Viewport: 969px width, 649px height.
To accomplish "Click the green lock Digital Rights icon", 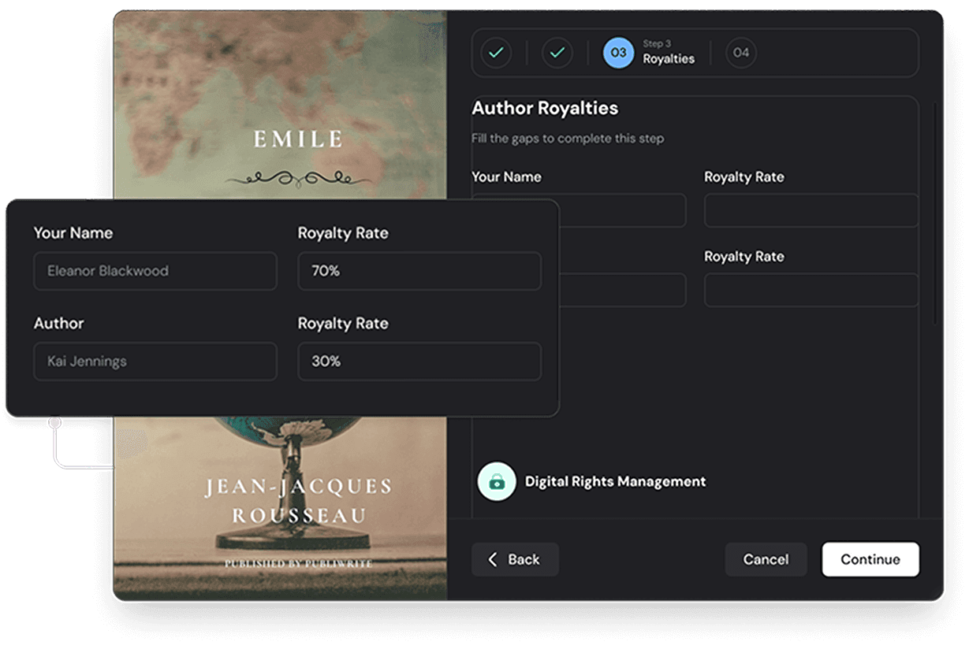I will click(497, 481).
